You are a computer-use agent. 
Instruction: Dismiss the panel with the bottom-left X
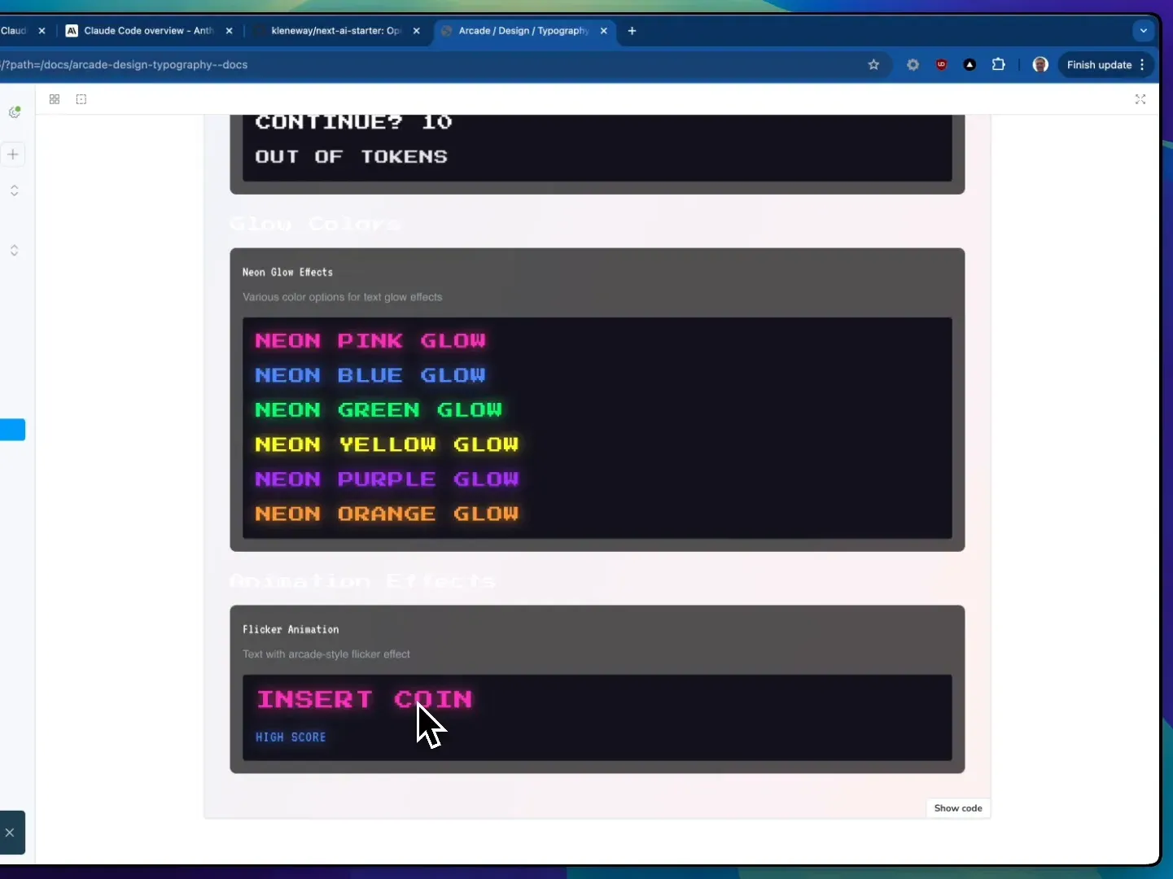[10, 833]
